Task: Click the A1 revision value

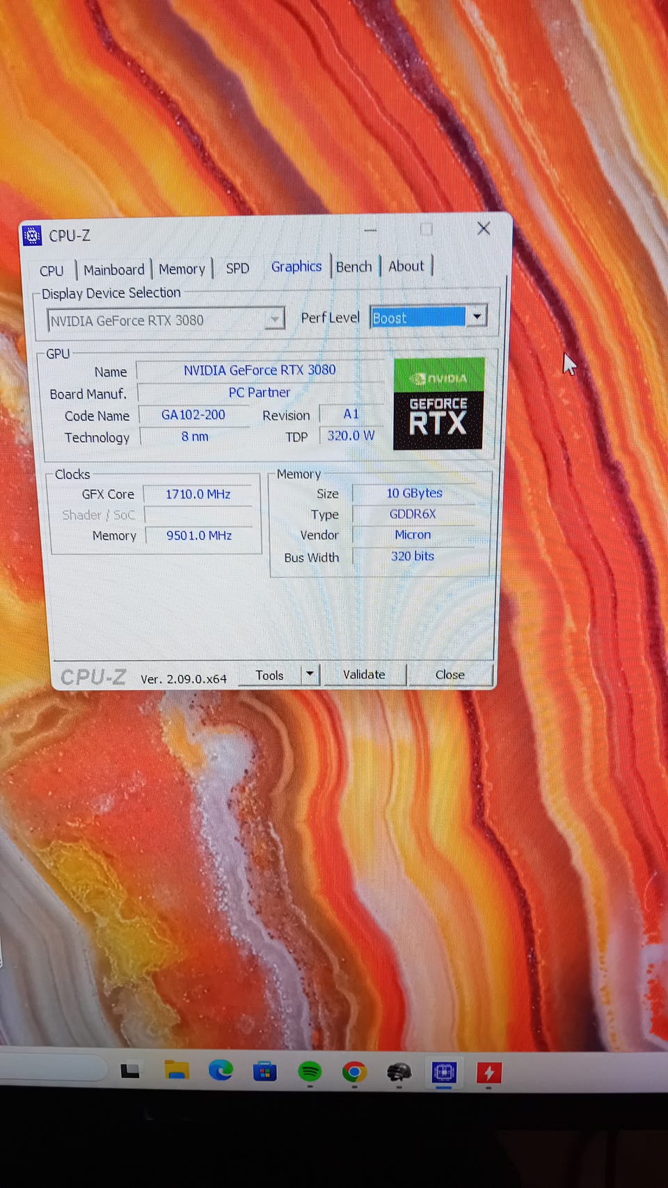Action: tap(351, 414)
